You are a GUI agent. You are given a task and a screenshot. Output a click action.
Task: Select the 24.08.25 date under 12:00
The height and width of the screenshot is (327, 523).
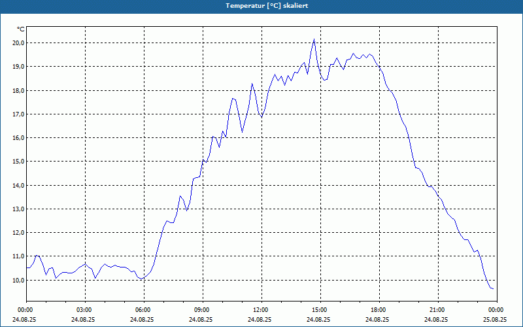(260, 319)
